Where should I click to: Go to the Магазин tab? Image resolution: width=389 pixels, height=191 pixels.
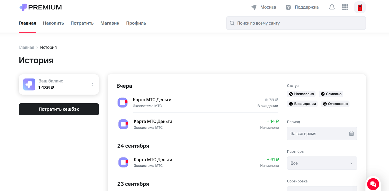pos(110,23)
